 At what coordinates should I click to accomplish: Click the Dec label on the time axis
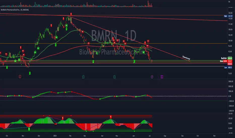click(39, 136)
